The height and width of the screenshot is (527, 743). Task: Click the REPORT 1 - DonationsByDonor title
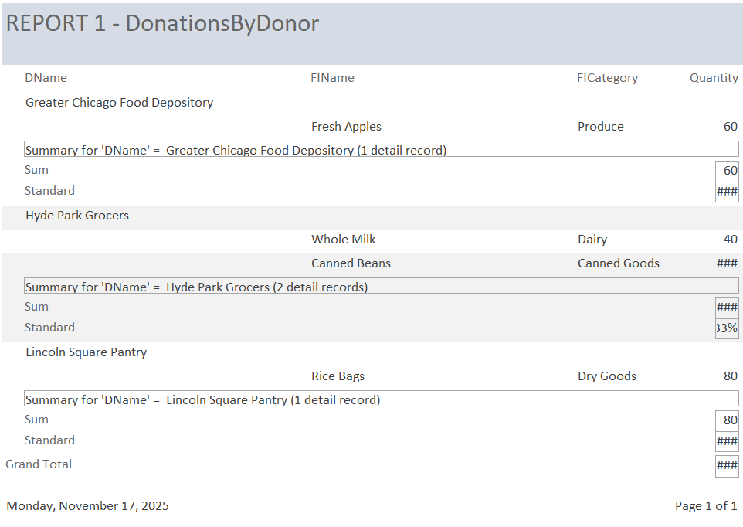click(x=162, y=23)
